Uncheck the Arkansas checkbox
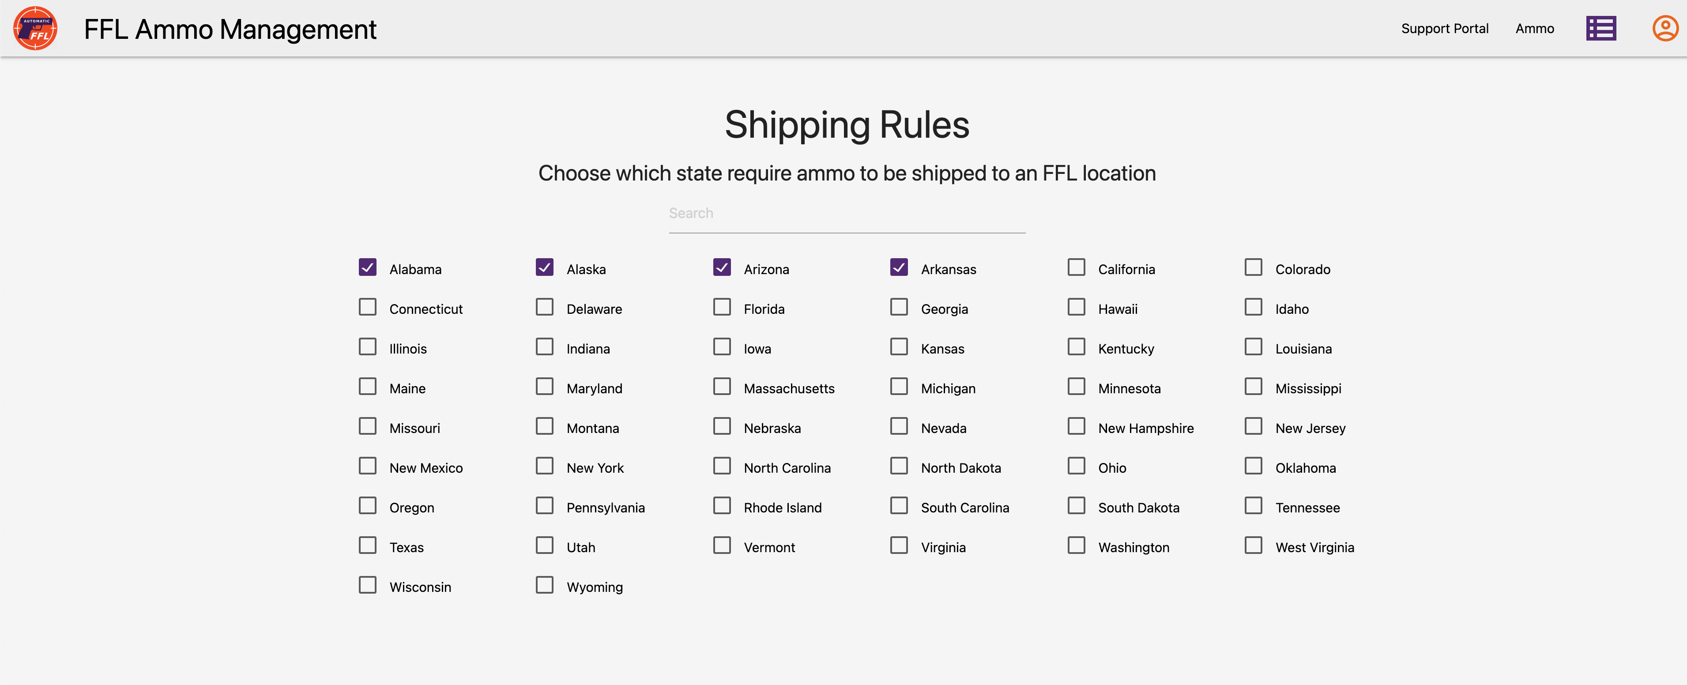 point(899,268)
